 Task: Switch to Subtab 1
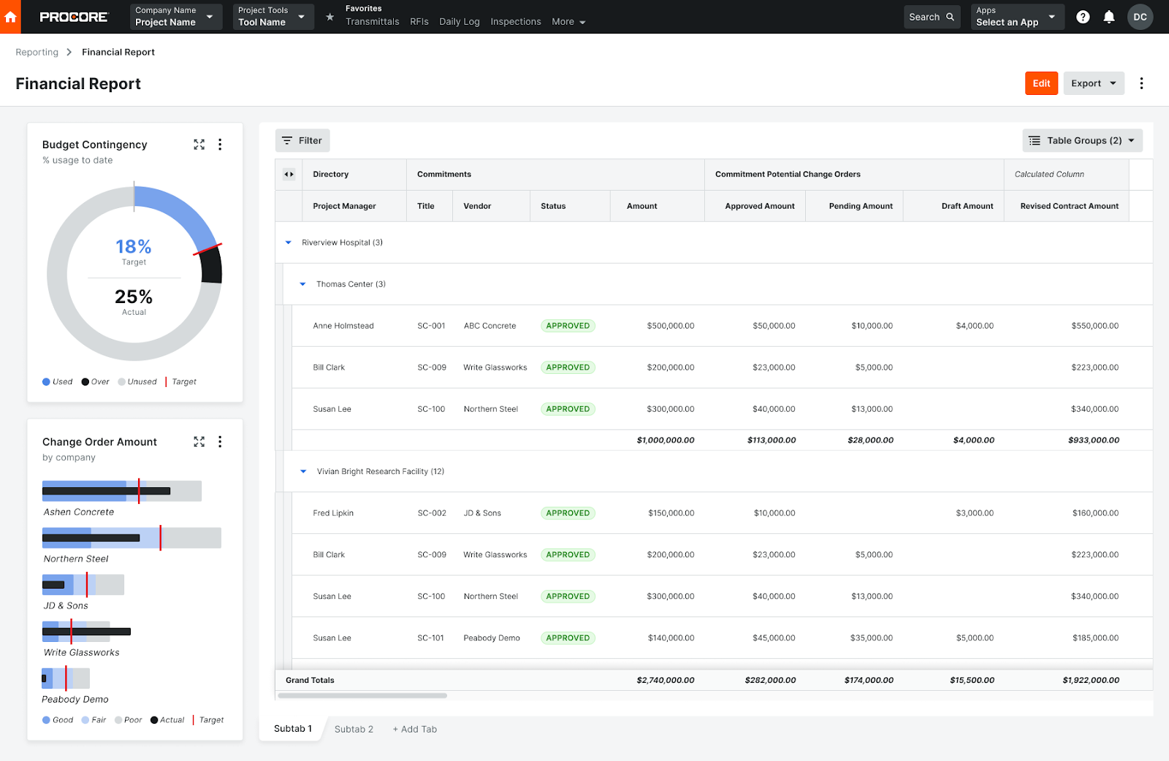pos(292,729)
